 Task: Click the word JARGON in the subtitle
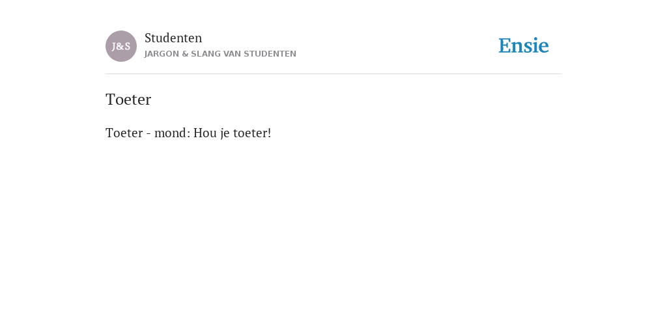(x=162, y=54)
